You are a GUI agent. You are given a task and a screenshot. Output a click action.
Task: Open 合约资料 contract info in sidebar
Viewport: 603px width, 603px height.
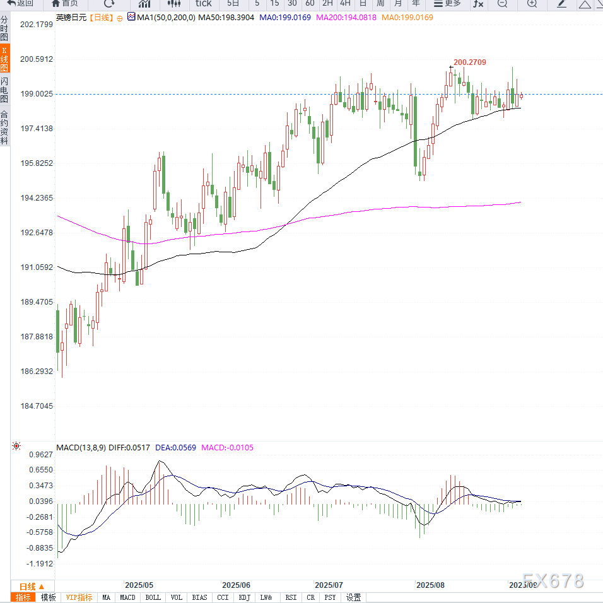coord(4,127)
